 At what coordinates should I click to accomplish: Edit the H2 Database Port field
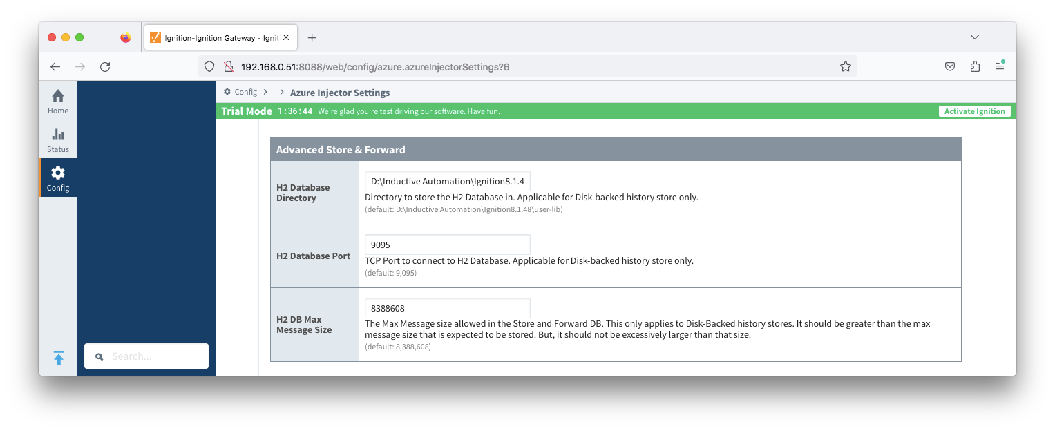coord(447,245)
